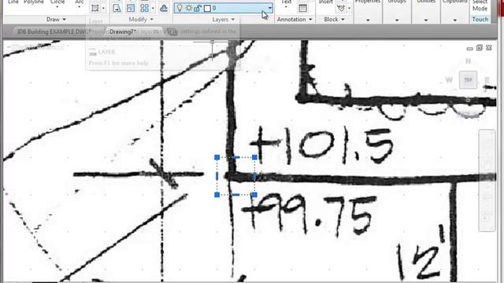Expand the Clipboard panel arrow
Viewport: 504px width, 283px height.
(454, 20)
